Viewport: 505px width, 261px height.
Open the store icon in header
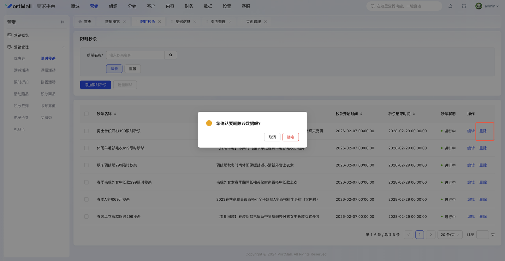[x=464, y=6]
